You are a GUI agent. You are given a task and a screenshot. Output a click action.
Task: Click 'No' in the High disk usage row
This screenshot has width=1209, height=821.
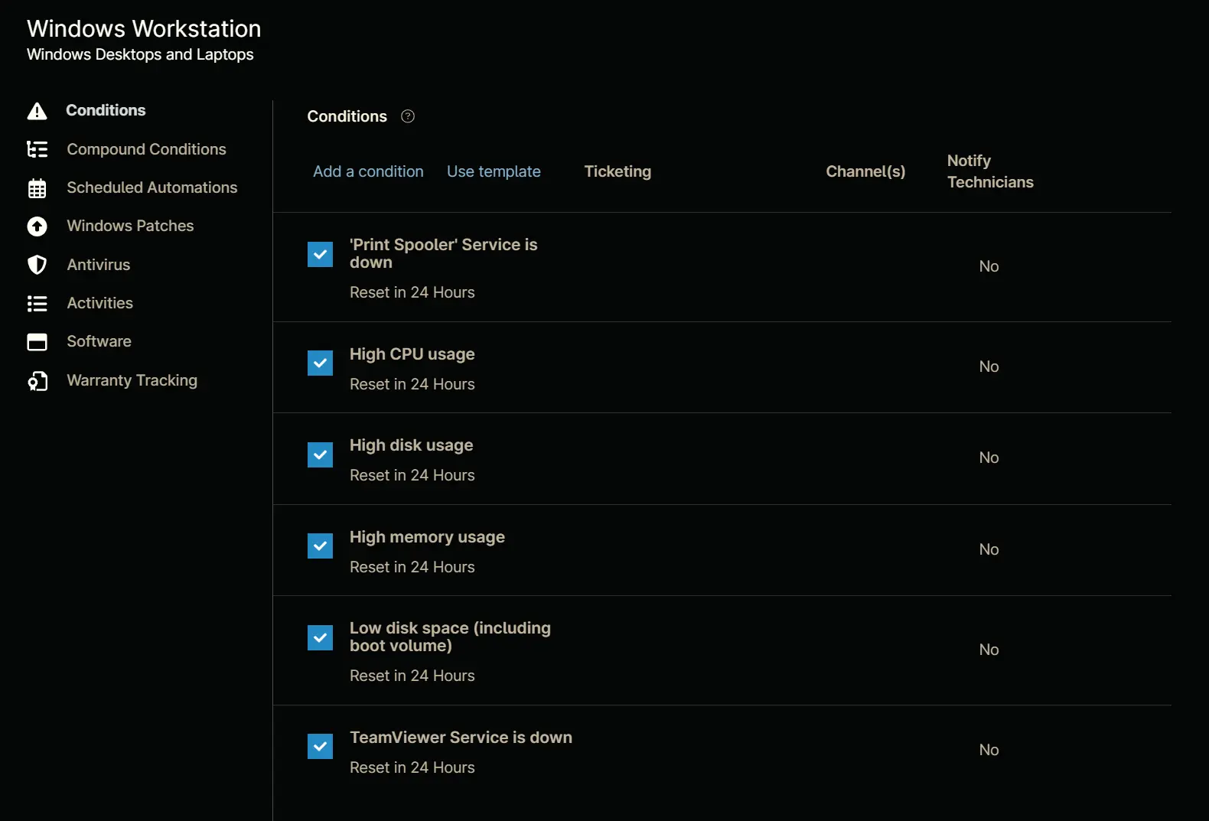pos(989,458)
